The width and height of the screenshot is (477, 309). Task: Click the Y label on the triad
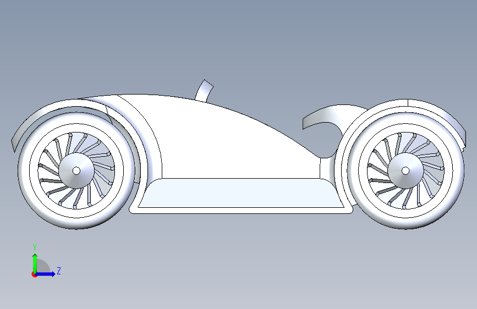pos(35,247)
